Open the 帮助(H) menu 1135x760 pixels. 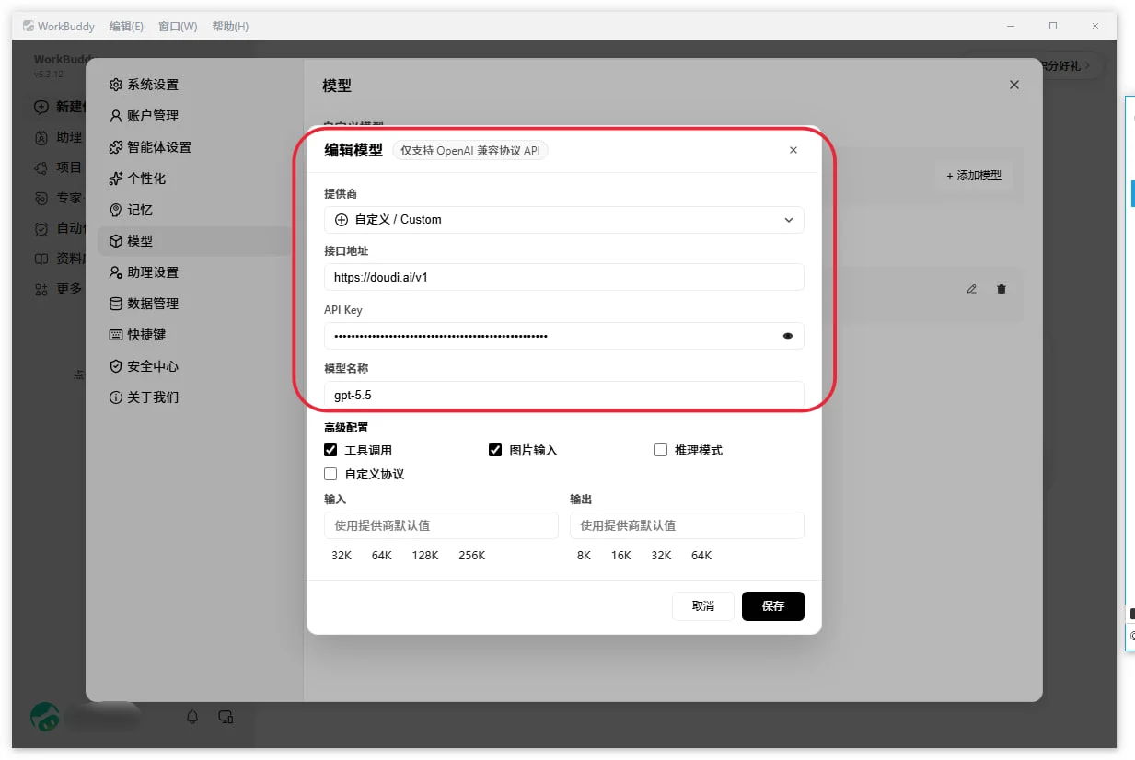coord(230,27)
